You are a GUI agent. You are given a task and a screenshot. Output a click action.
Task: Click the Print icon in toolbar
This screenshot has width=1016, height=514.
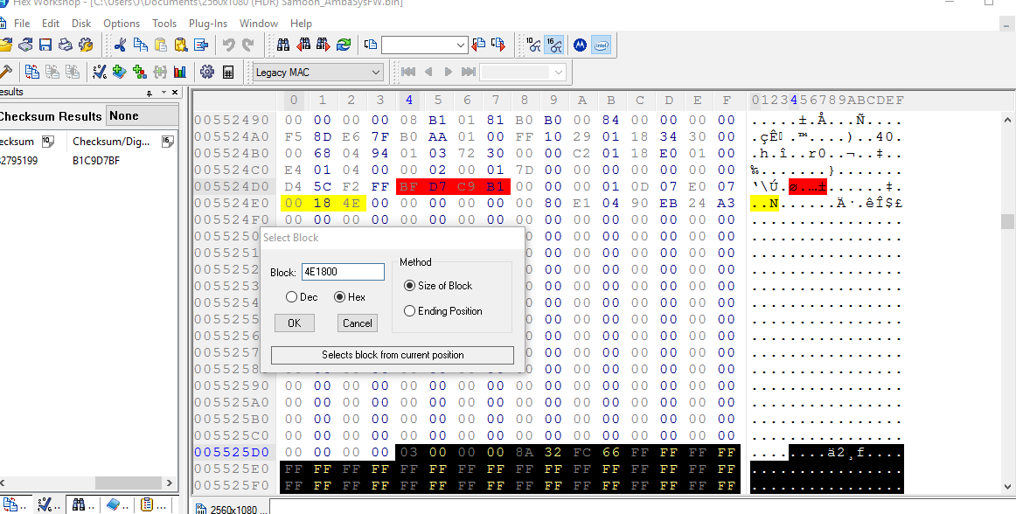(x=64, y=45)
